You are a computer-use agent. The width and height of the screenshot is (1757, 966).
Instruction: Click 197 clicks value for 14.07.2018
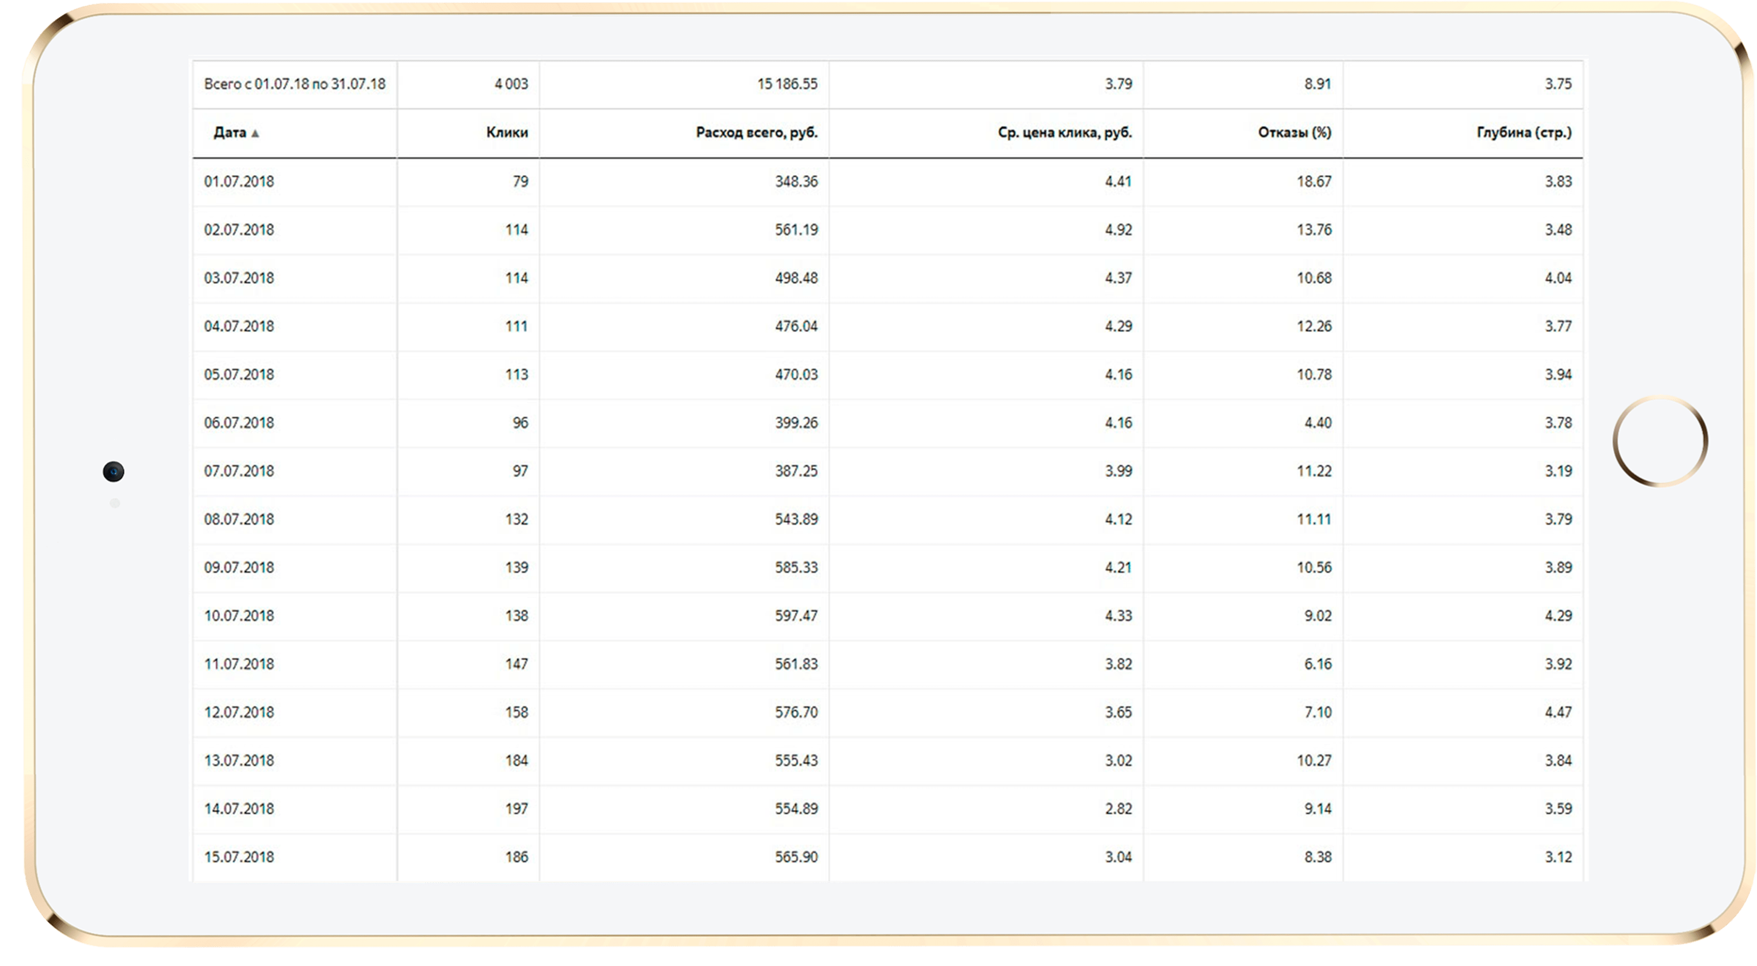[x=516, y=809]
